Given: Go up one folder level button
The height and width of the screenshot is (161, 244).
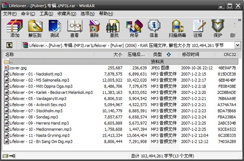Looking at the screenshot, I should click(9, 45).
